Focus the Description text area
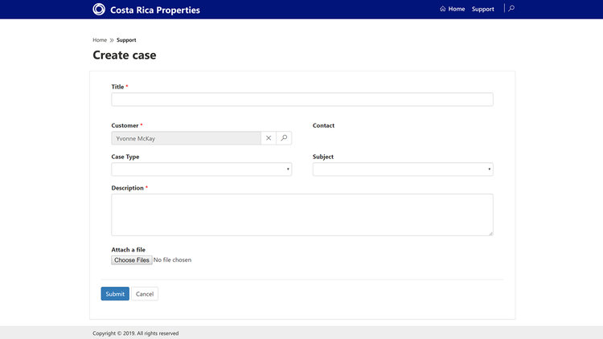 [302, 214]
